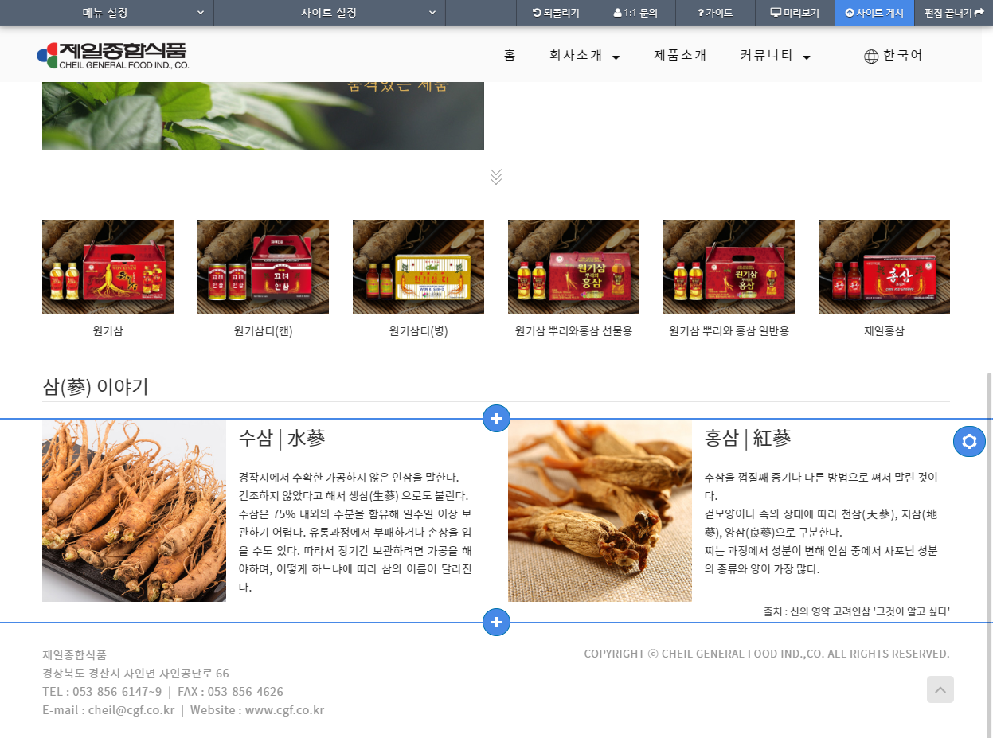Click the double chevron down arrow icon

pos(496,177)
